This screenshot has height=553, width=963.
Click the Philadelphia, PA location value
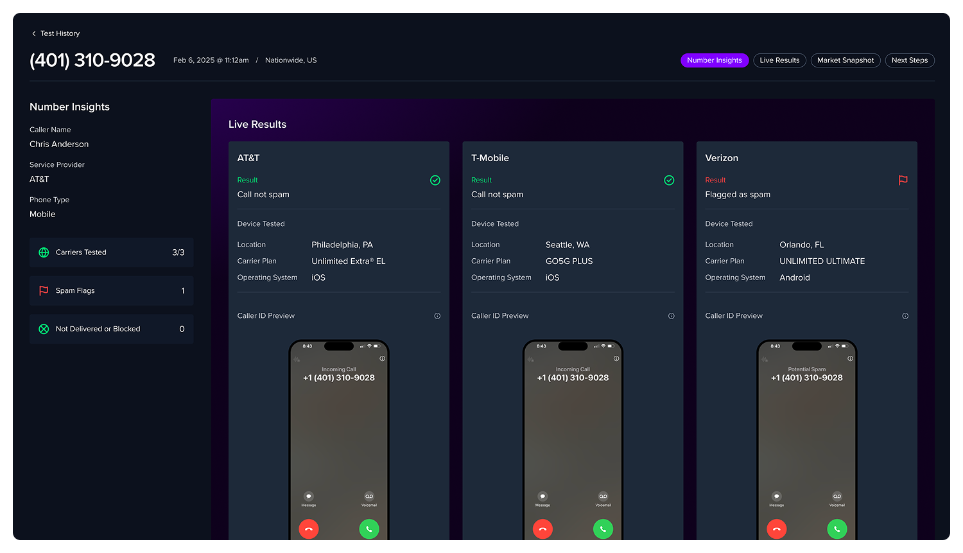pos(342,245)
